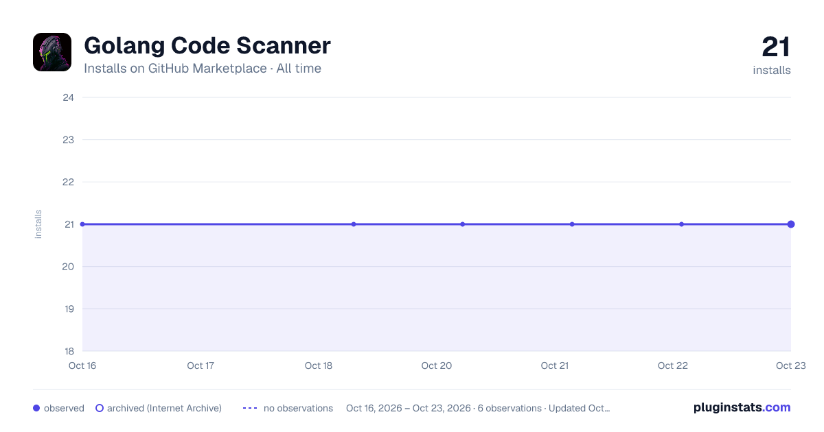824x432 pixels.
Task: Click the date range and observations summary text
Action: [x=478, y=408]
